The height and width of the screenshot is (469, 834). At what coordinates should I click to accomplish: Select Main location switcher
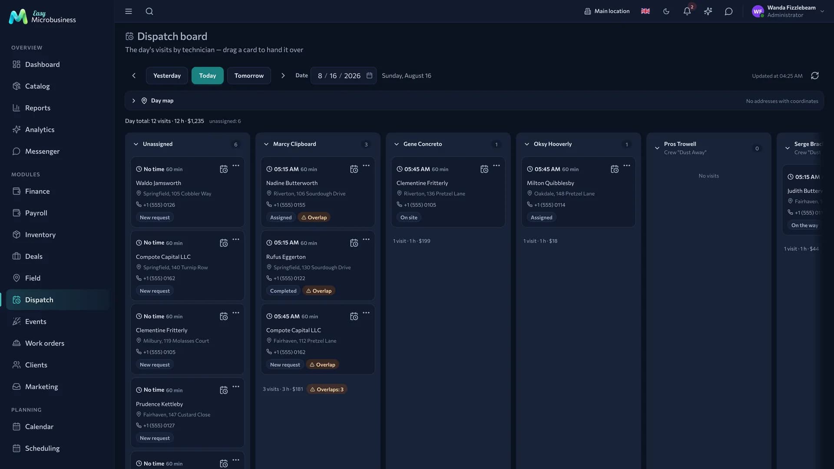coord(607,11)
